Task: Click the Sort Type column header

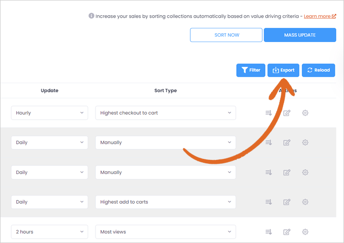Action: (166, 90)
